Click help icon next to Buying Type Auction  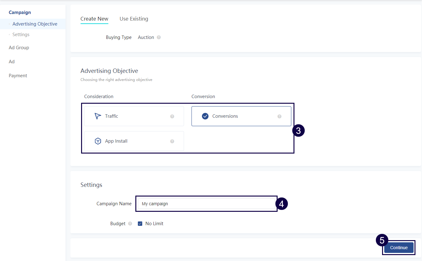tap(159, 37)
